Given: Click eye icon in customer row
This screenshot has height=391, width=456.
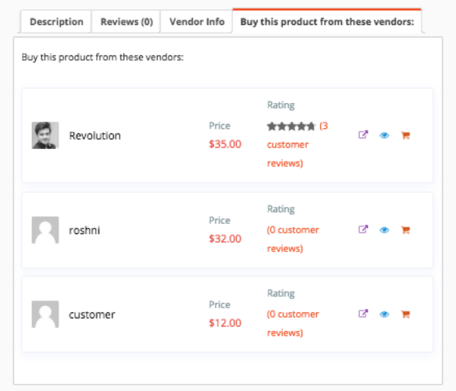Looking at the screenshot, I should pos(384,315).
